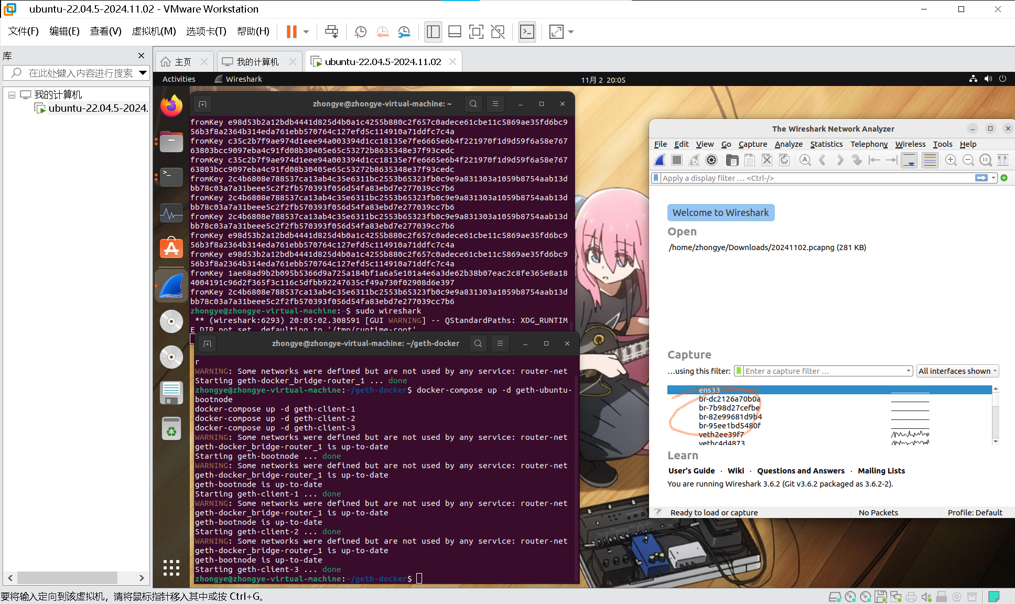This screenshot has width=1015, height=604.
Task: Click Activities in the Ubuntu top bar
Action: pyautogui.click(x=179, y=79)
